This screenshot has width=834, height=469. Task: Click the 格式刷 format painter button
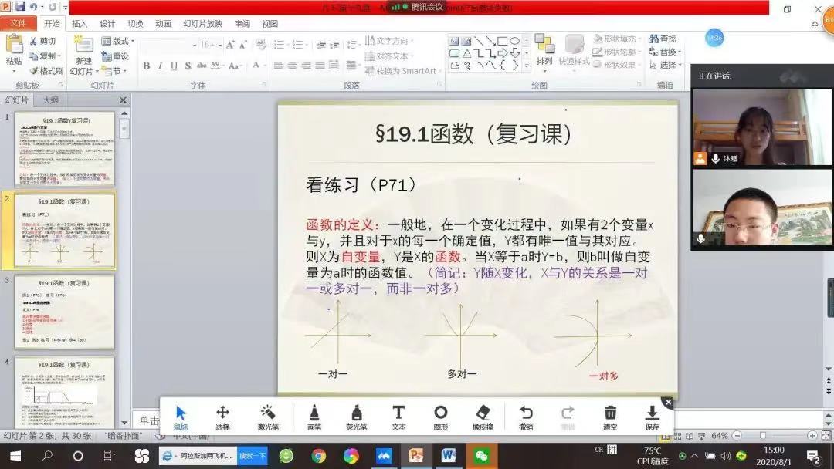(46, 71)
